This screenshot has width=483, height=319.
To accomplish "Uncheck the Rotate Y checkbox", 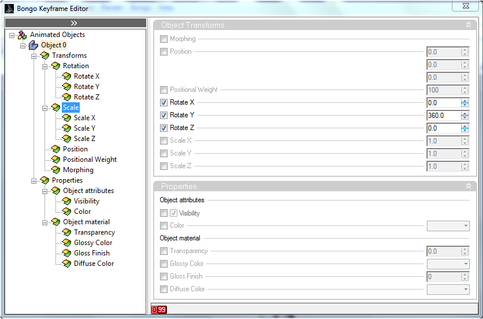I will point(164,115).
